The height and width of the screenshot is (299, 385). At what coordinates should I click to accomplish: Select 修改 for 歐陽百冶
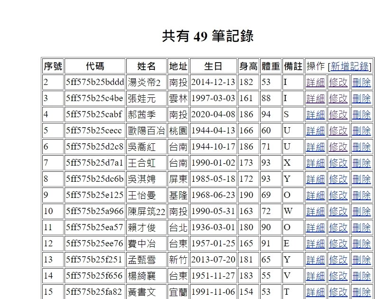pos(338,131)
